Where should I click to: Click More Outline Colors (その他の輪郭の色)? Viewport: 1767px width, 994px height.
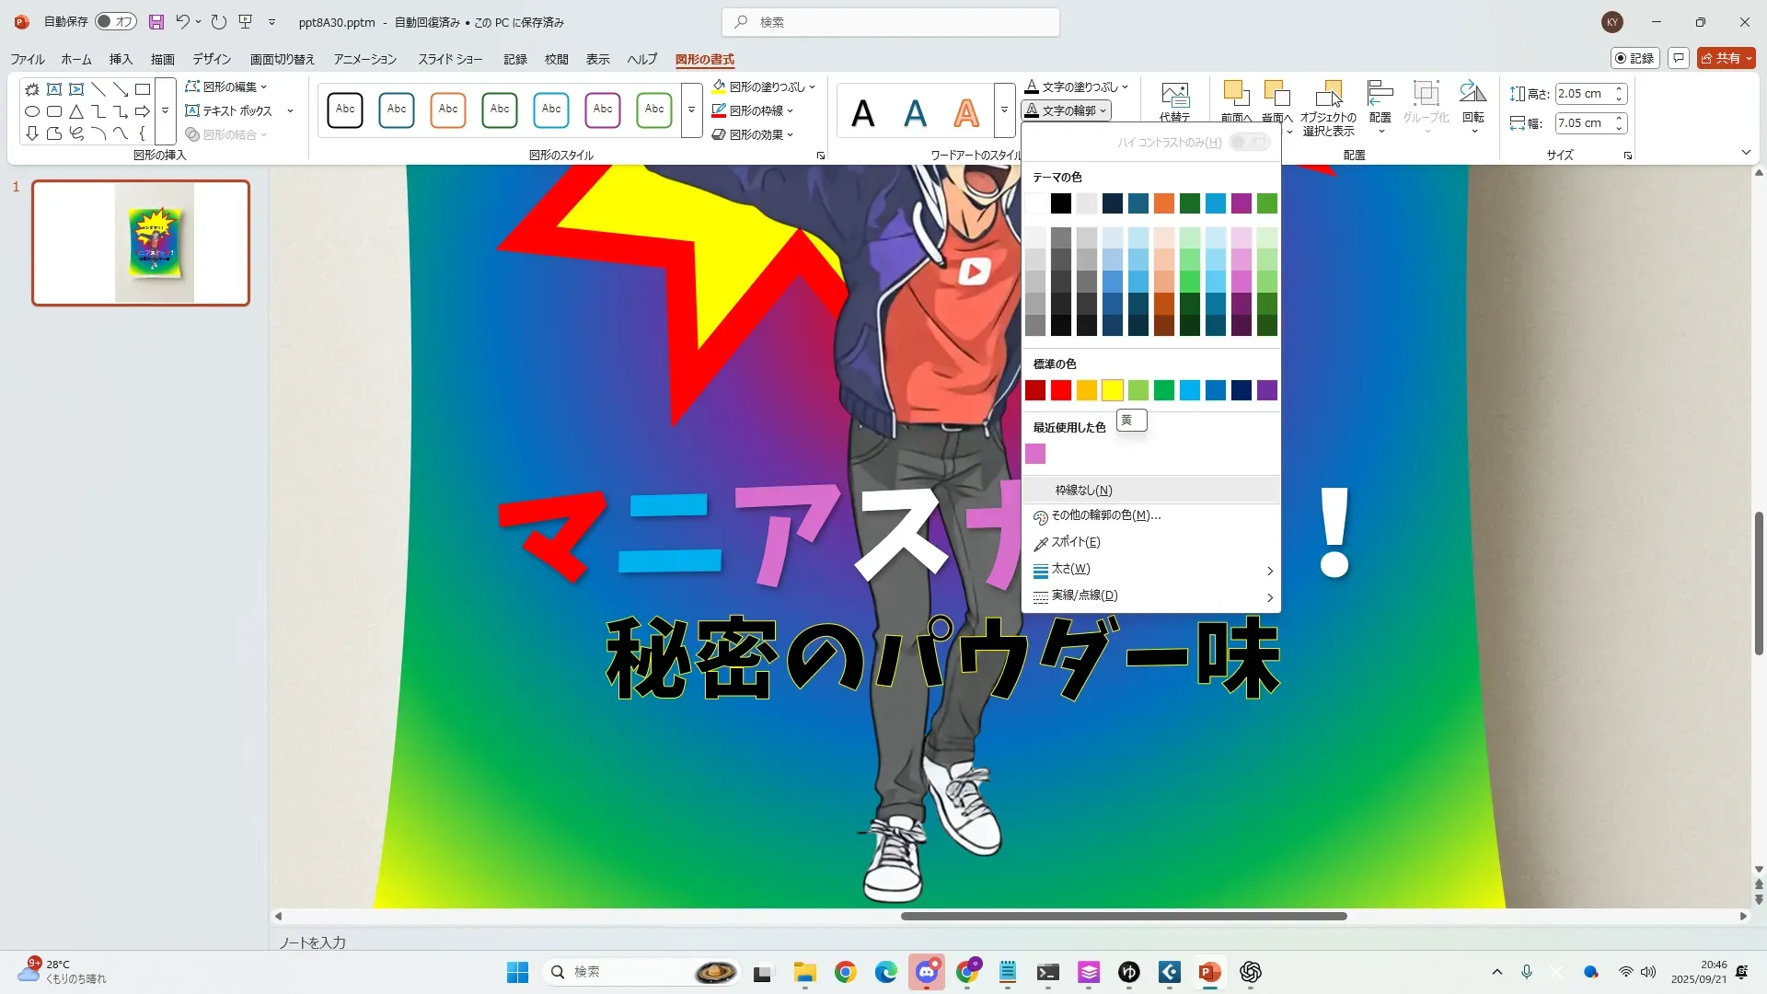(1105, 515)
